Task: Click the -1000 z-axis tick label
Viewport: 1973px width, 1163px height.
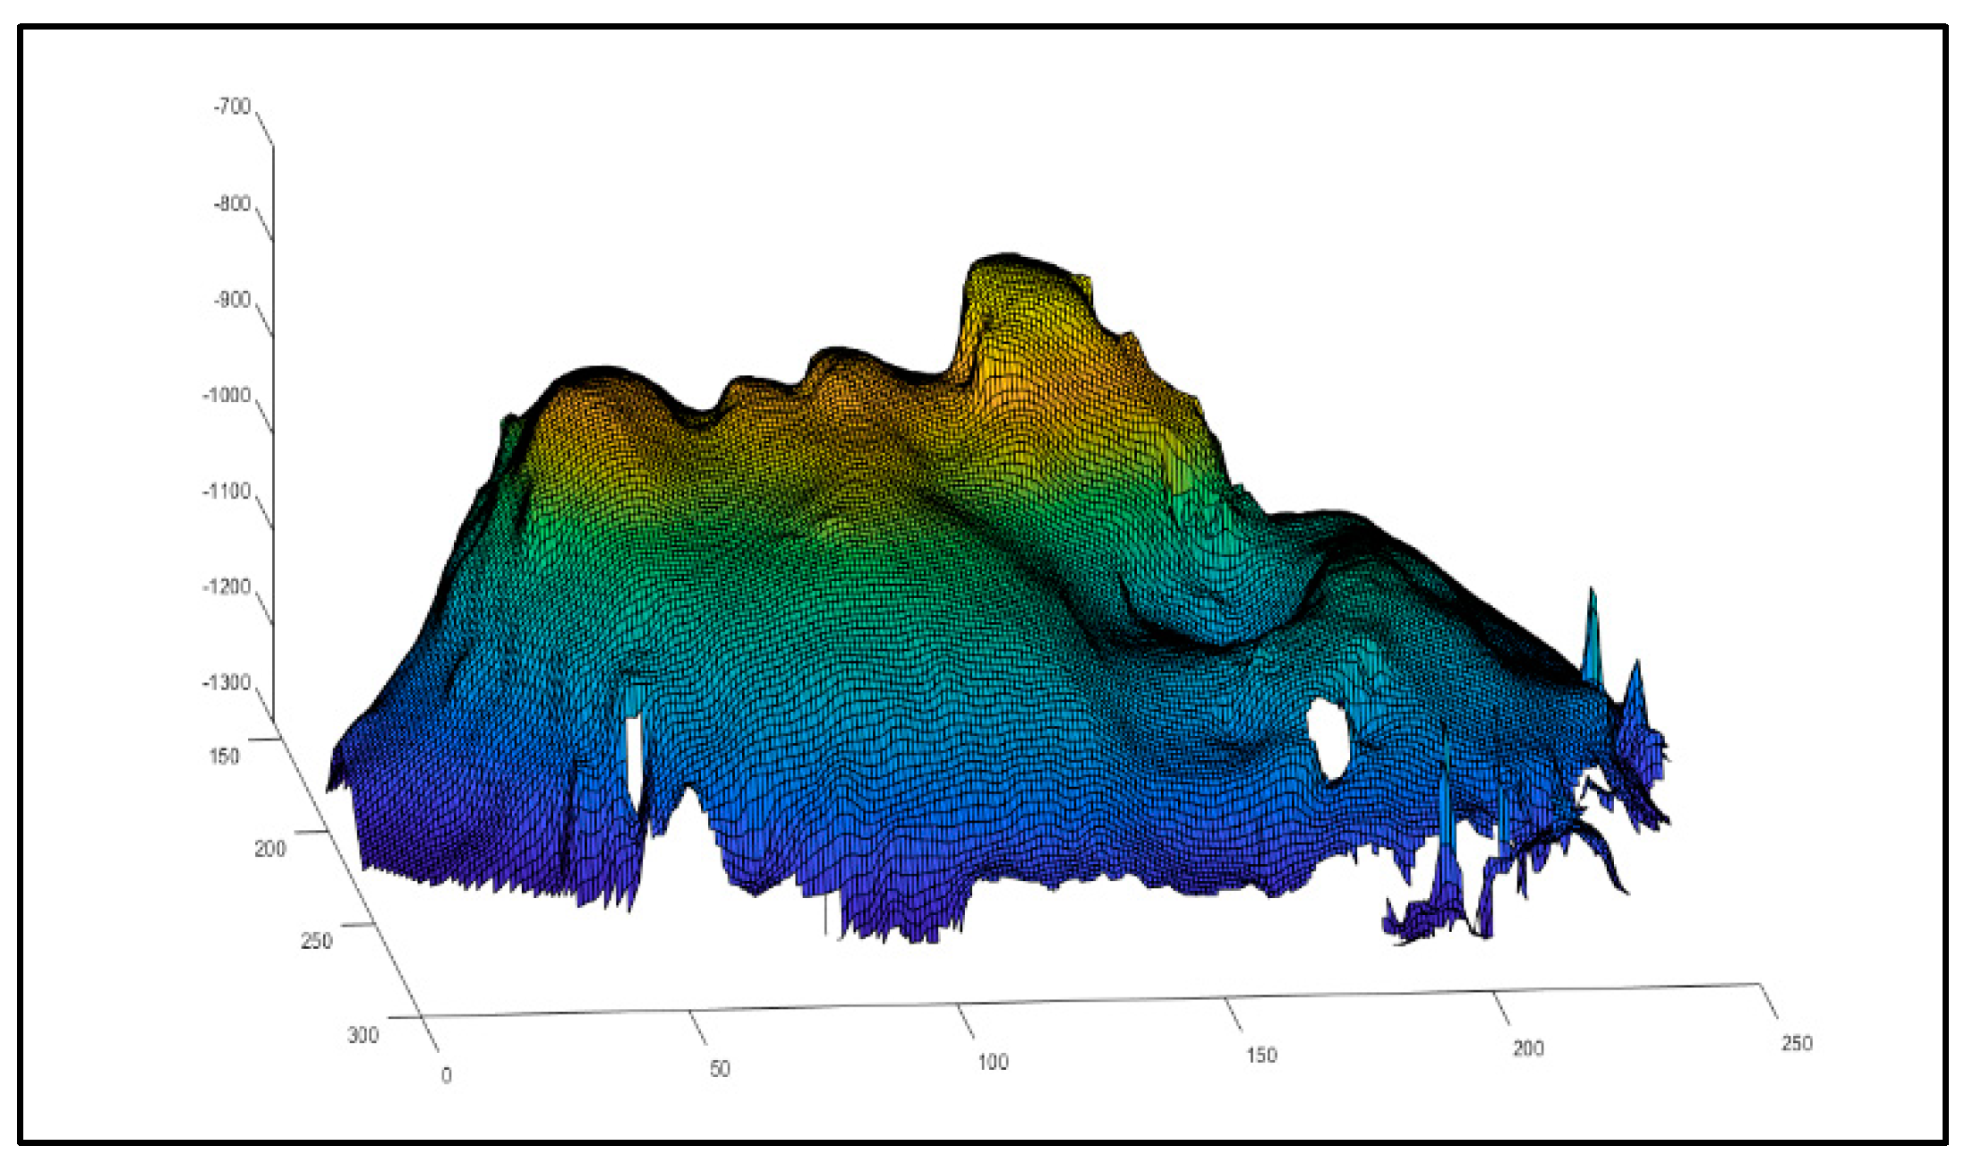Action: click(226, 395)
